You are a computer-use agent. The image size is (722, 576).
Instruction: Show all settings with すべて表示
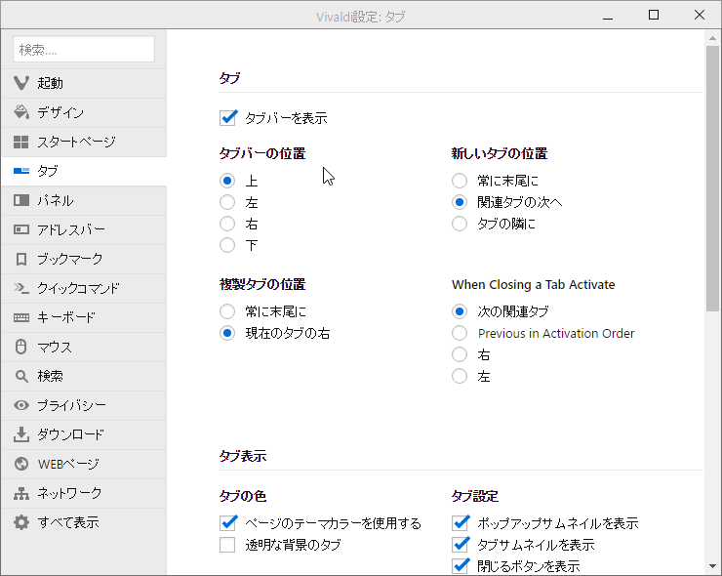[84, 522]
